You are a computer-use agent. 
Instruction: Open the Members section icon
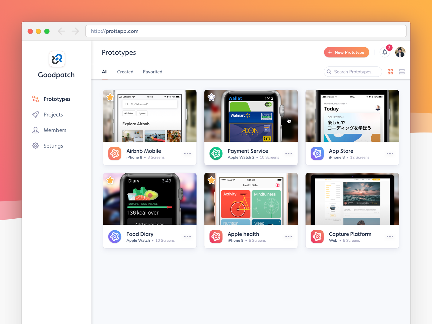[x=35, y=130]
